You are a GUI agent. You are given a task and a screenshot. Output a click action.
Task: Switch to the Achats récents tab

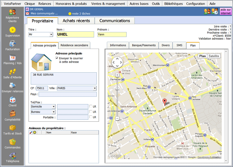(76, 21)
